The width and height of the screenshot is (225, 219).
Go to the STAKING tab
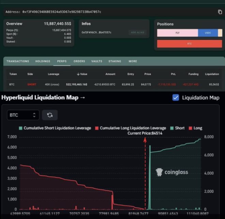click(115, 61)
